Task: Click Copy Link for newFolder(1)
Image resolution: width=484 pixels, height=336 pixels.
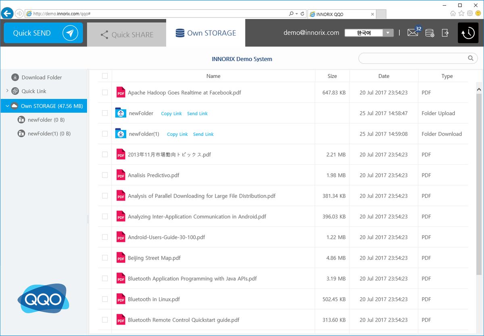Action: [177, 134]
